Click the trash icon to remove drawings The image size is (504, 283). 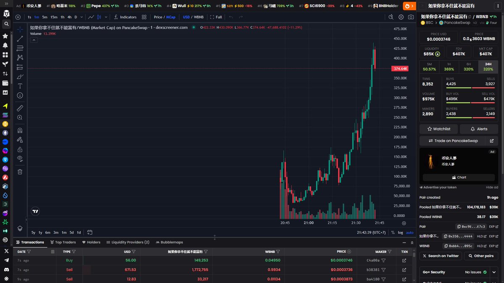tap(20, 171)
